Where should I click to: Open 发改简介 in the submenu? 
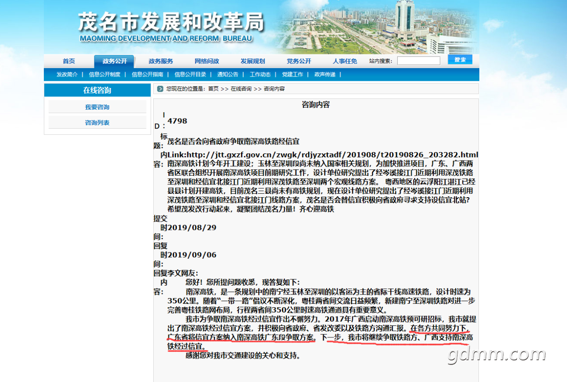(67, 75)
